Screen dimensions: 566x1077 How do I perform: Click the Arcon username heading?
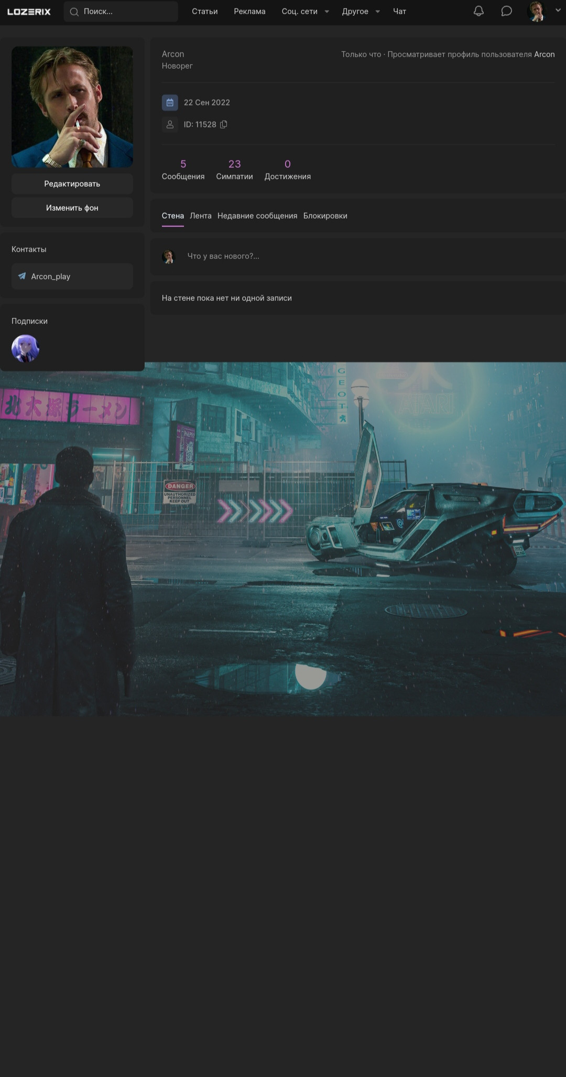(x=173, y=54)
